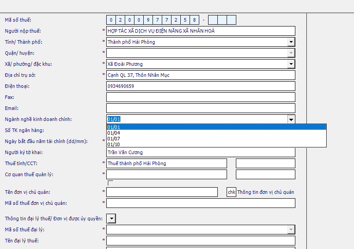Click into the Email input field

click(201, 108)
